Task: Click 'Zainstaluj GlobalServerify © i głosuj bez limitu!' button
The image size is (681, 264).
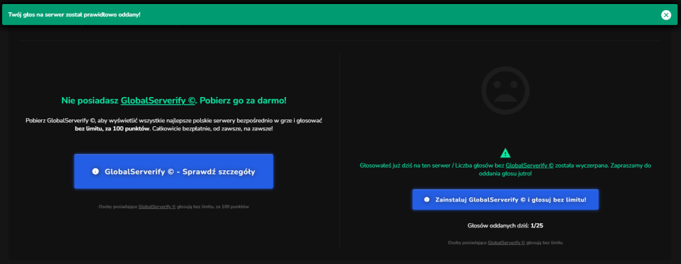Action: [505, 200]
